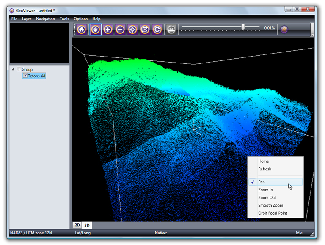Click the GeoViewer title bar app icon
The image size is (325, 245).
[x=12, y=11]
